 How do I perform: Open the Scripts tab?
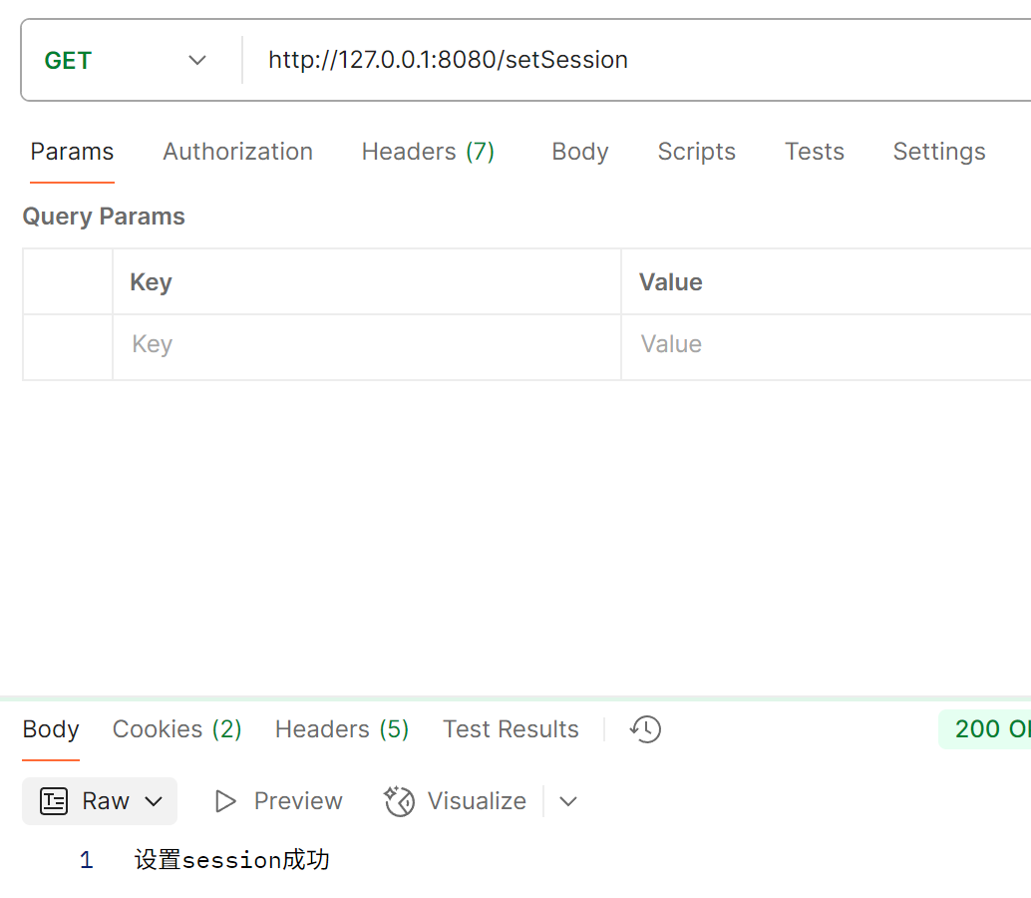coord(696,152)
